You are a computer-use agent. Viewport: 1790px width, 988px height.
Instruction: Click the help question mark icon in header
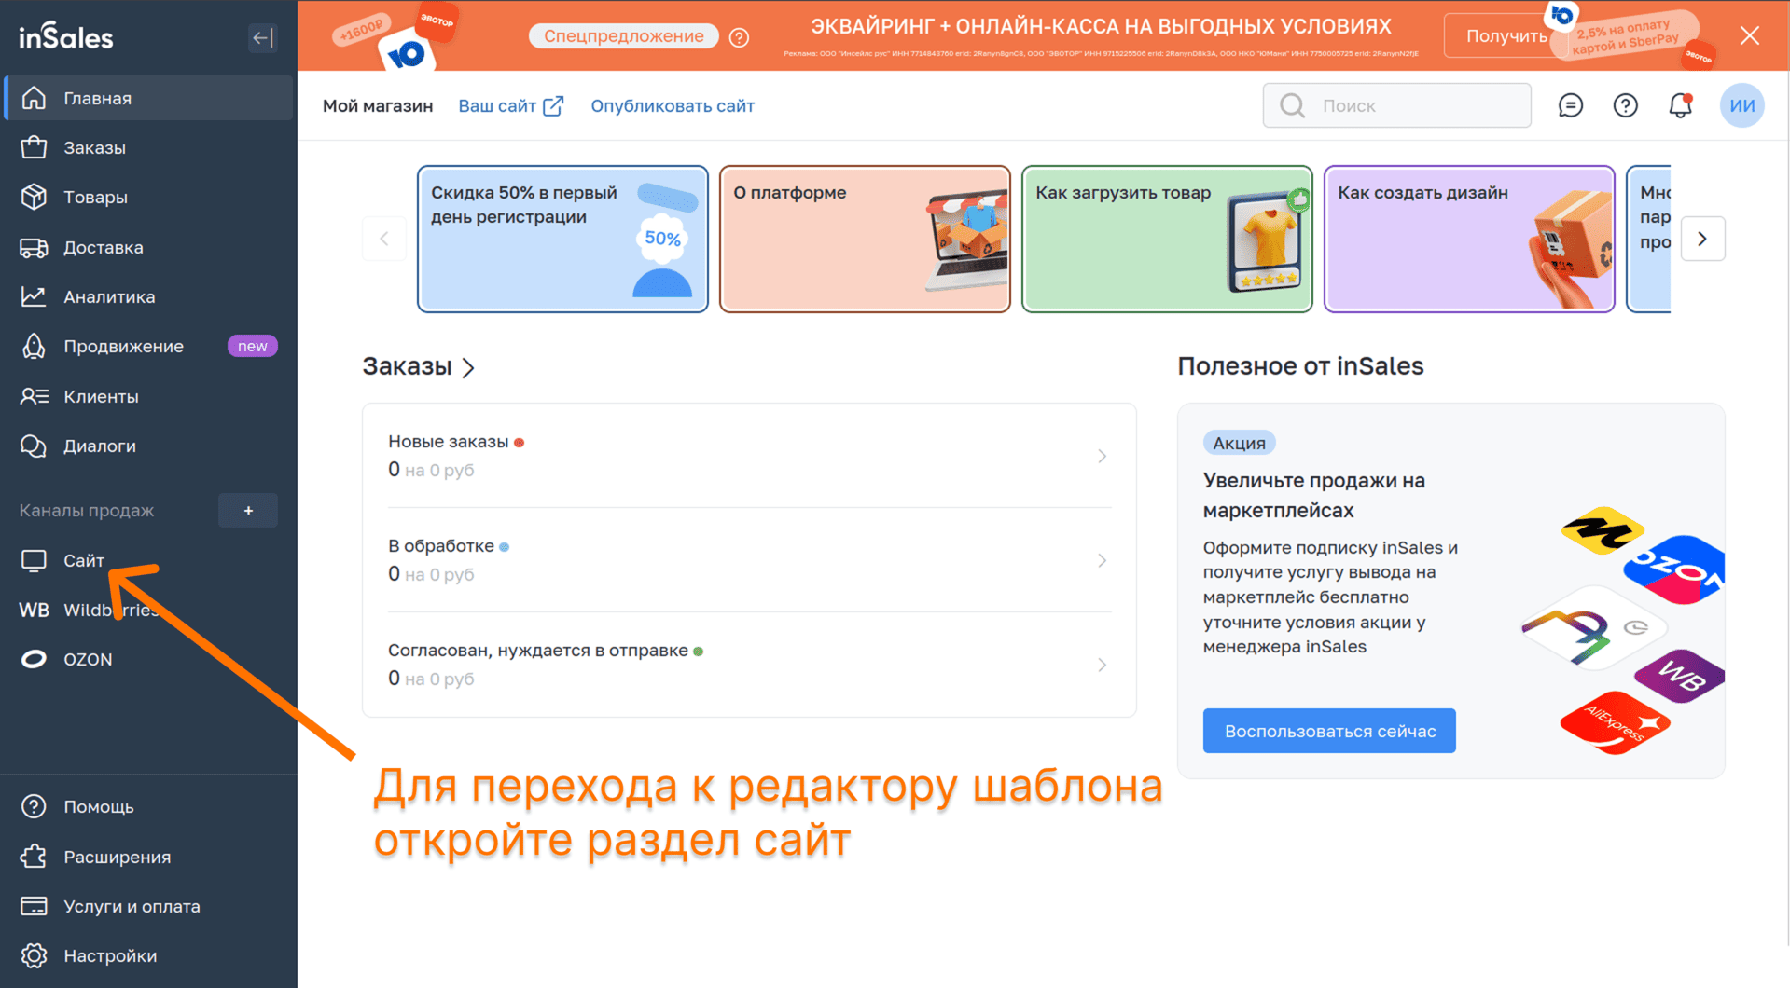pyautogui.click(x=1625, y=105)
